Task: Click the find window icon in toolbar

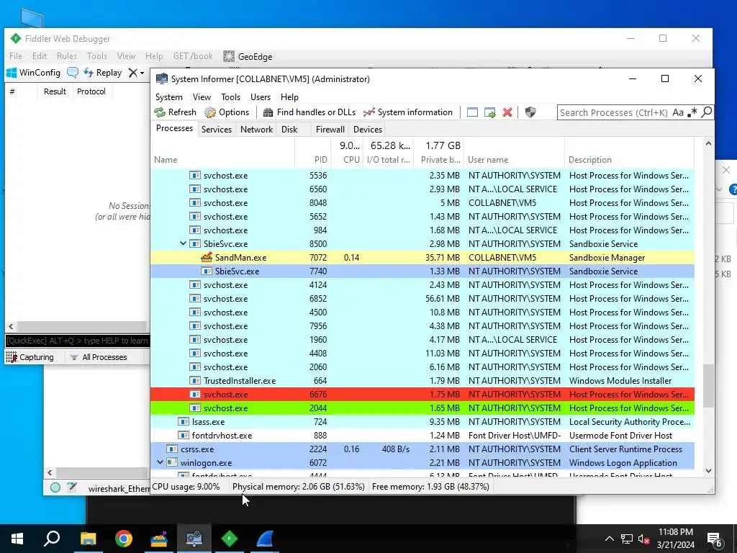Action: 472,112
